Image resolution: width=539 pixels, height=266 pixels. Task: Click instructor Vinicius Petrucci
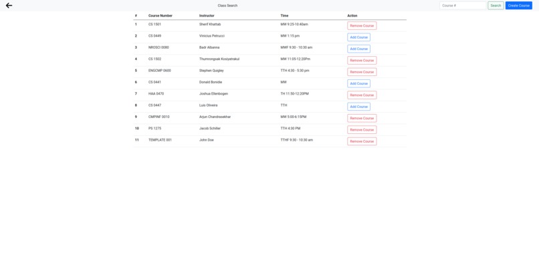(212, 36)
